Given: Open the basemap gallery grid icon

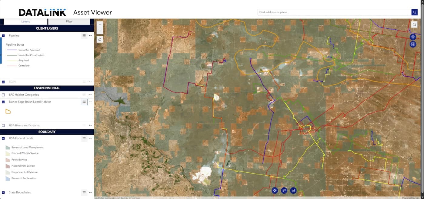Looking at the screenshot, I should pyautogui.click(x=413, y=44).
